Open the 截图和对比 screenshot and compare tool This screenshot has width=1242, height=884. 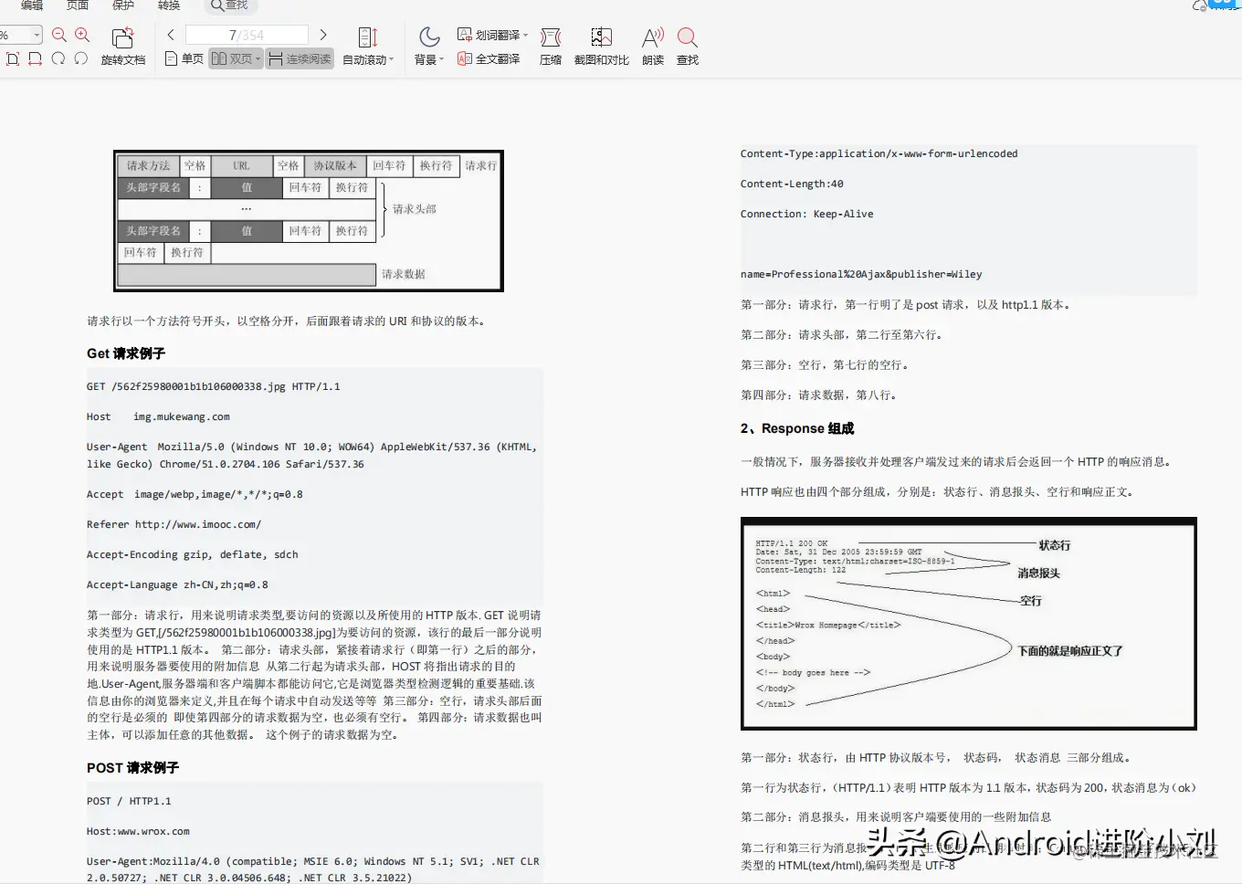(x=600, y=46)
